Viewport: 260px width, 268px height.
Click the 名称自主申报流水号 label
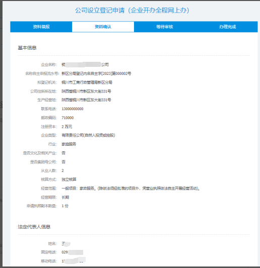pyautogui.click(x=42, y=73)
